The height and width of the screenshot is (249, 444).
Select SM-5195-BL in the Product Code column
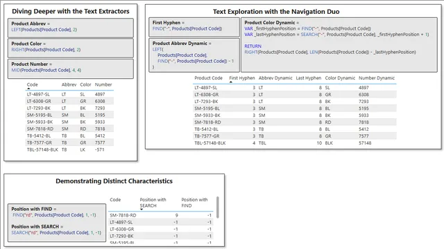pos(207,109)
